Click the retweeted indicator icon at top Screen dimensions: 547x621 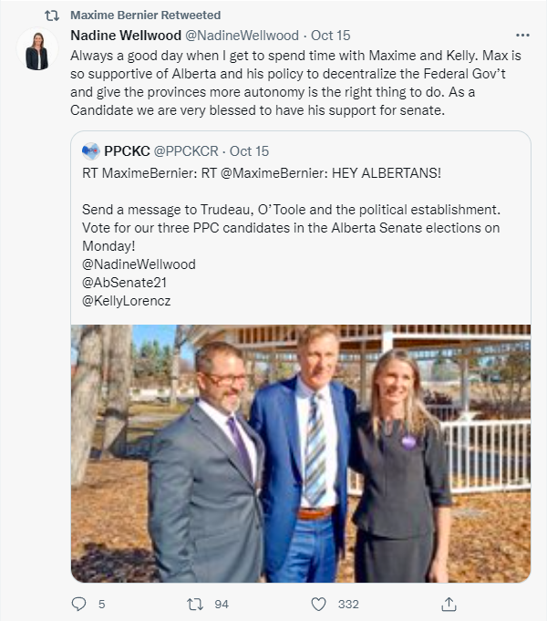pos(52,16)
